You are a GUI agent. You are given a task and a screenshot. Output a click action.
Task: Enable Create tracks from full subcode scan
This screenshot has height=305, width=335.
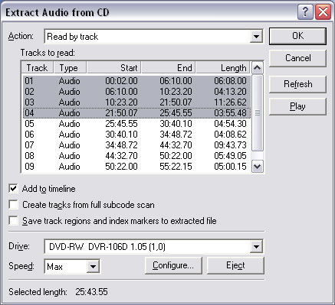[x=13, y=205]
